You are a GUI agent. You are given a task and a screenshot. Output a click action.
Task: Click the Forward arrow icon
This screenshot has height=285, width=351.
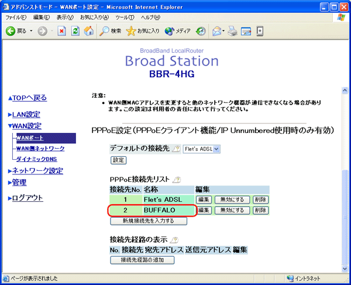[42, 31]
